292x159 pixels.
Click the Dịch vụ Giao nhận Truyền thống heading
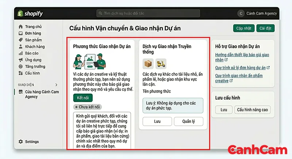(x=167, y=49)
